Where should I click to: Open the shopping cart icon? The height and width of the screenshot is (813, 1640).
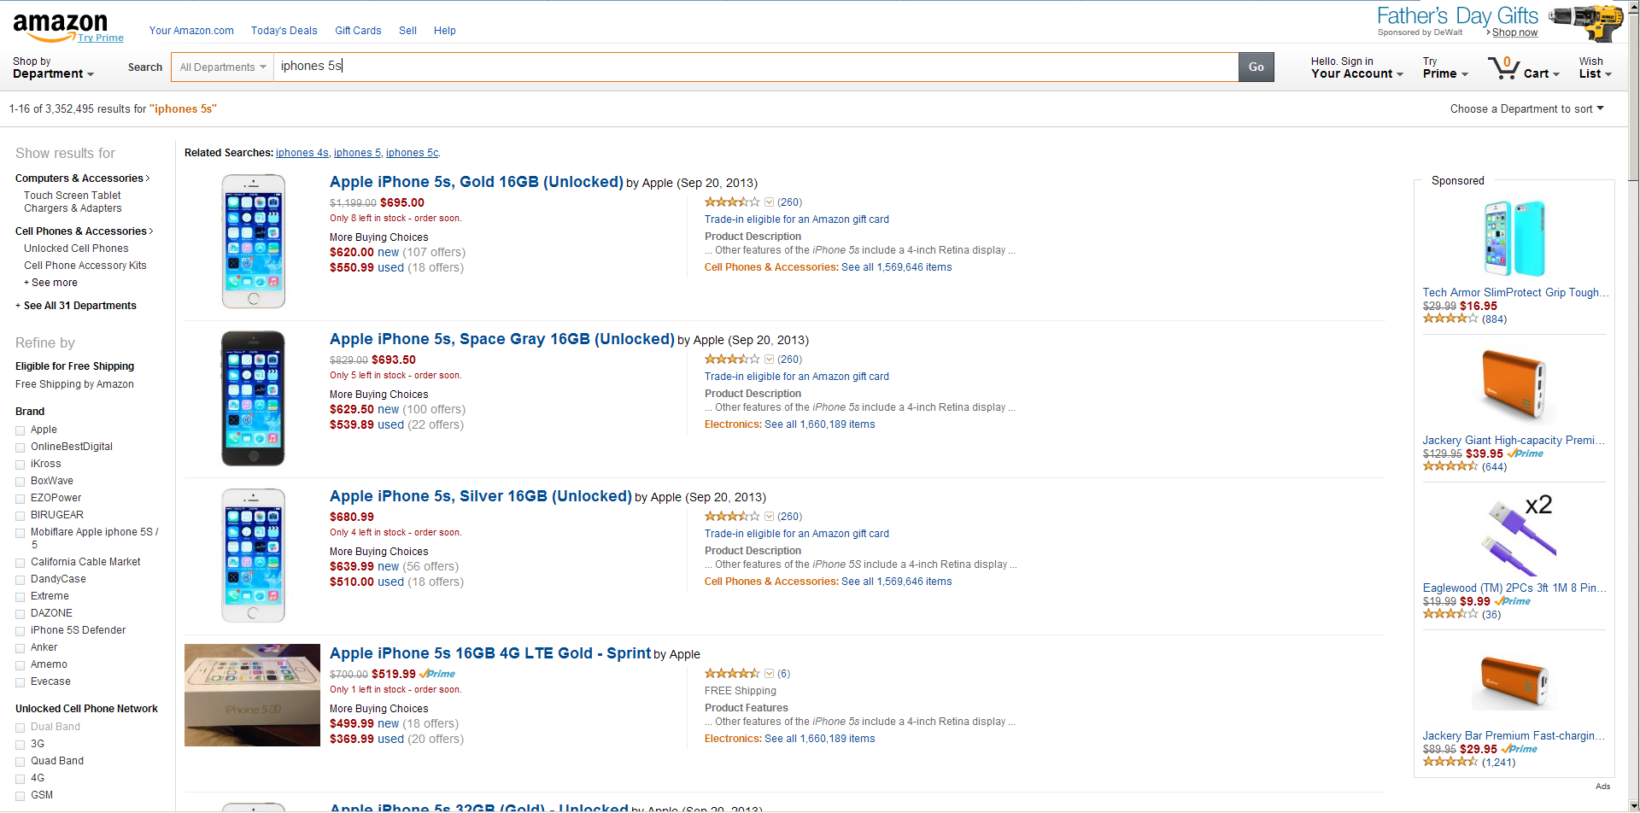tap(1502, 68)
